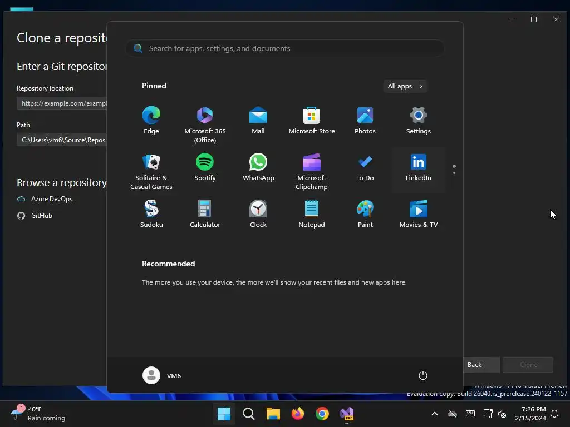Open the VM6 user account menu
The height and width of the screenshot is (427, 570).
pos(162,375)
